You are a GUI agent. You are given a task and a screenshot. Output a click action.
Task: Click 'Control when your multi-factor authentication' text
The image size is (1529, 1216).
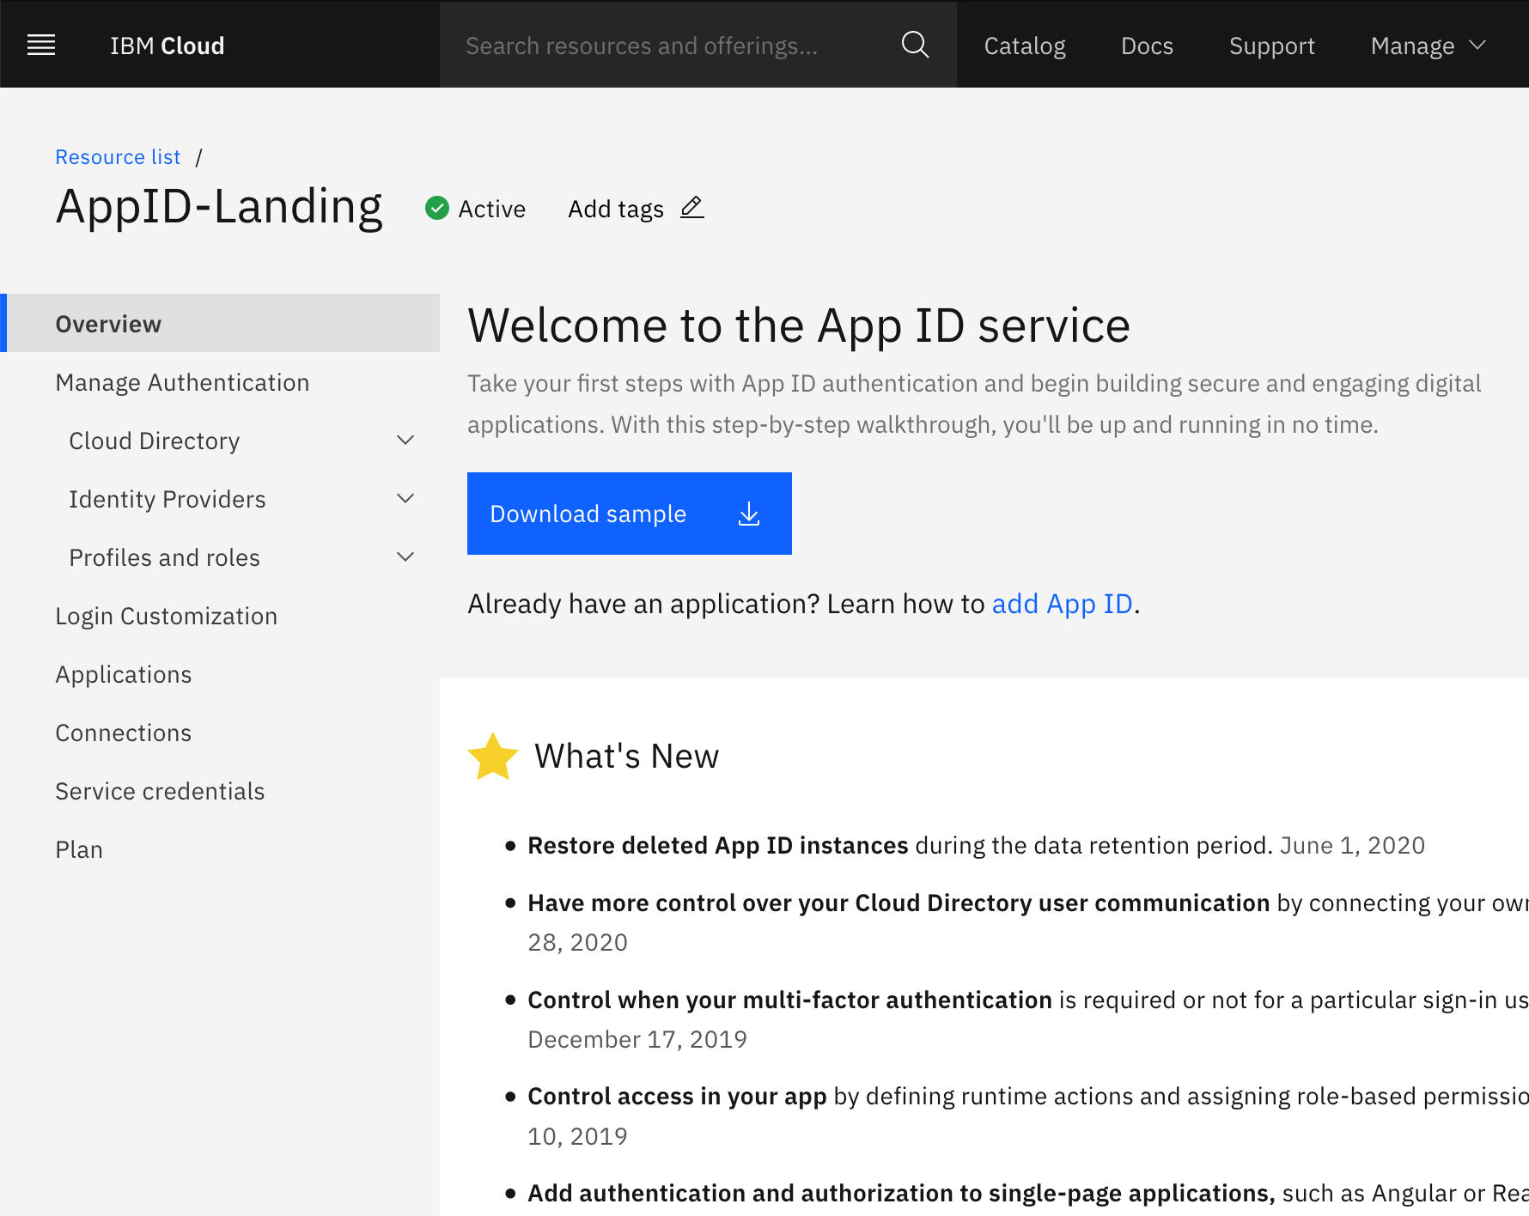click(789, 1000)
